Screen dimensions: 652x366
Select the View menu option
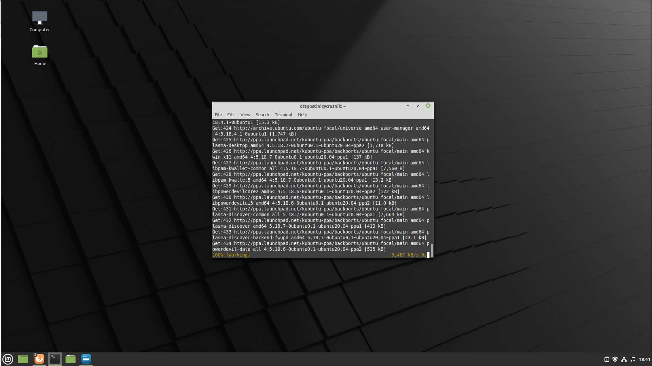(245, 115)
